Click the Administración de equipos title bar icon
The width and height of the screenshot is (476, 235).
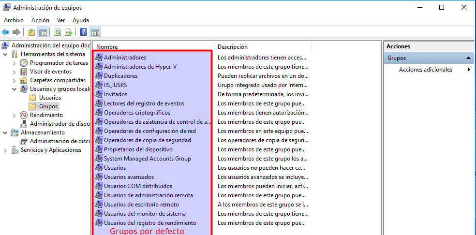pos(6,8)
